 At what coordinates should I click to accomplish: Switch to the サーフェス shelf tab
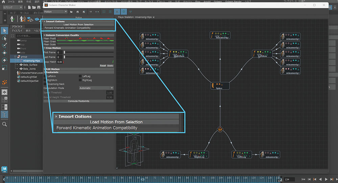coord(24,13)
